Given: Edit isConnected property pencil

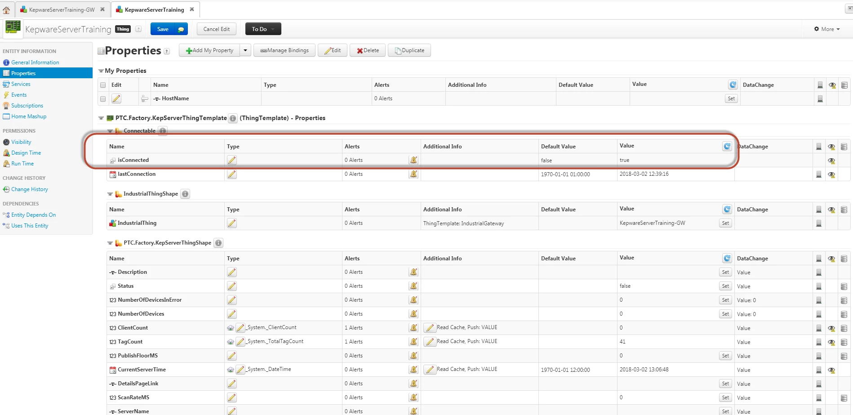Looking at the screenshot, I should coord(232,160).
